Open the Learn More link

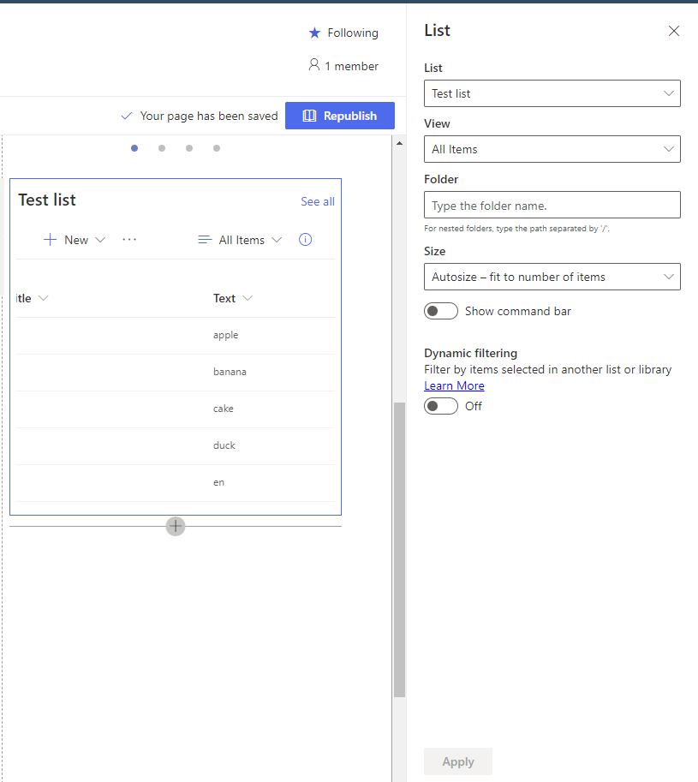point(454,385)
